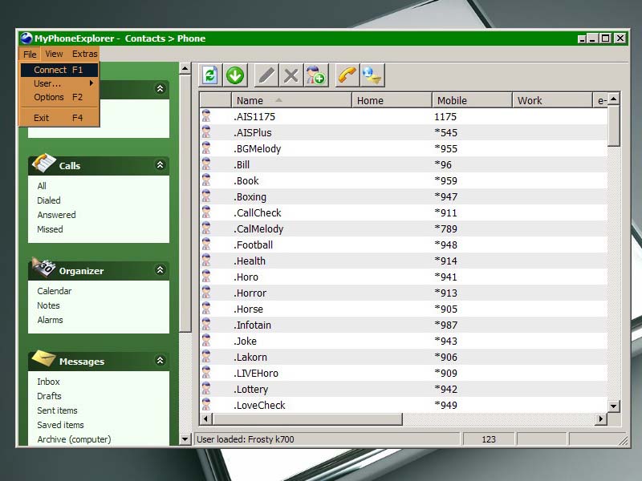Click the Home column header
The image size is (642, 481).
pyautogui.click(x=392, y=100)
